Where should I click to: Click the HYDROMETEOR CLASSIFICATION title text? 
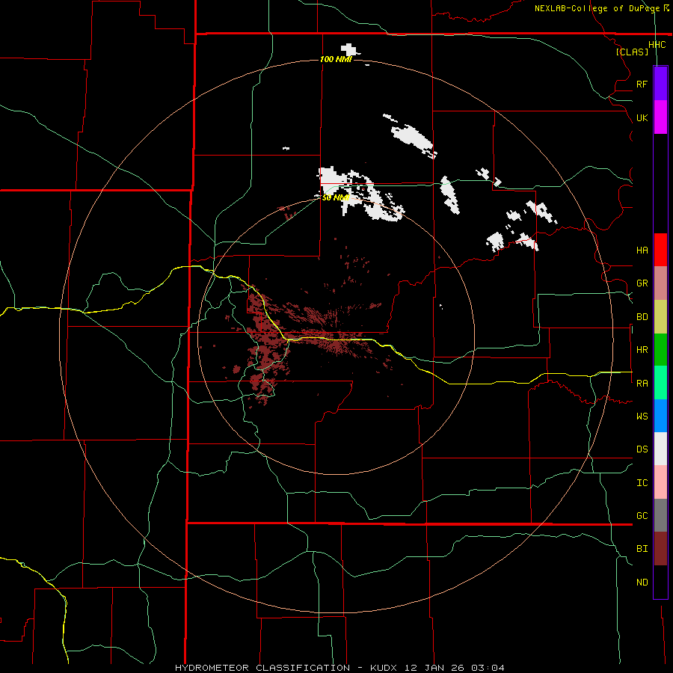(262, 668)
